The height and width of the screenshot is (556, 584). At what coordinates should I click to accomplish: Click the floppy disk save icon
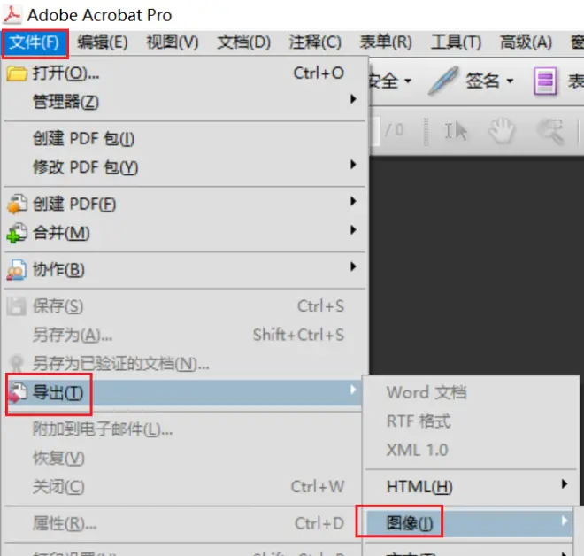coord(17,306)
